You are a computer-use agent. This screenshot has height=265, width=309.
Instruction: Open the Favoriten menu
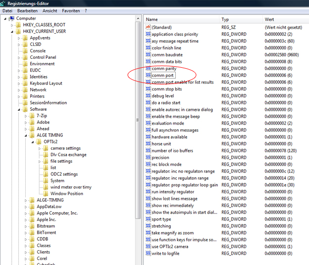(71, 10)
